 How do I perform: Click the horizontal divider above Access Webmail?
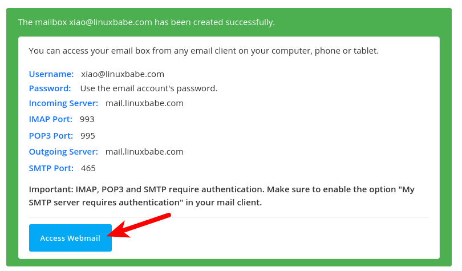pos(228,217)
